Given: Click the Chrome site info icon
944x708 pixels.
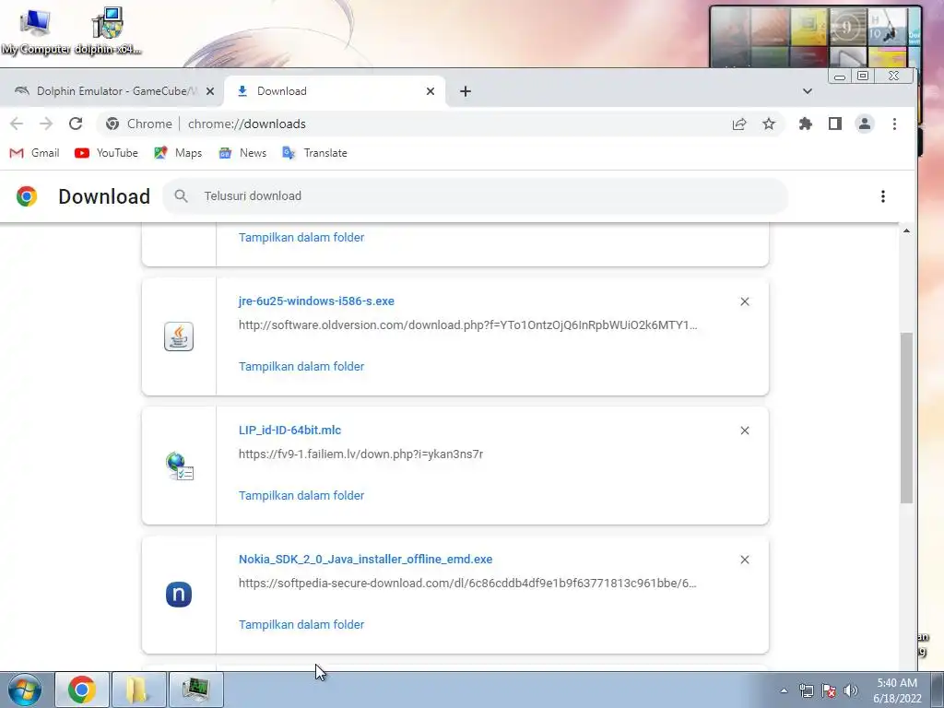Looking at the screenshot, I should (112, 124).
